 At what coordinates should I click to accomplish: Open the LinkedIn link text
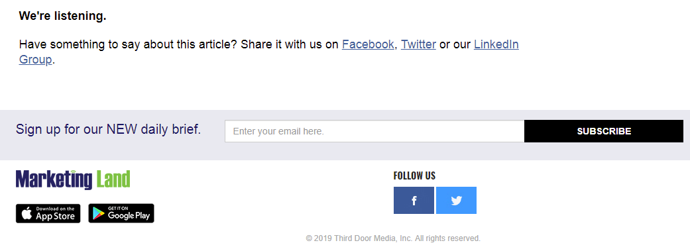496,44
